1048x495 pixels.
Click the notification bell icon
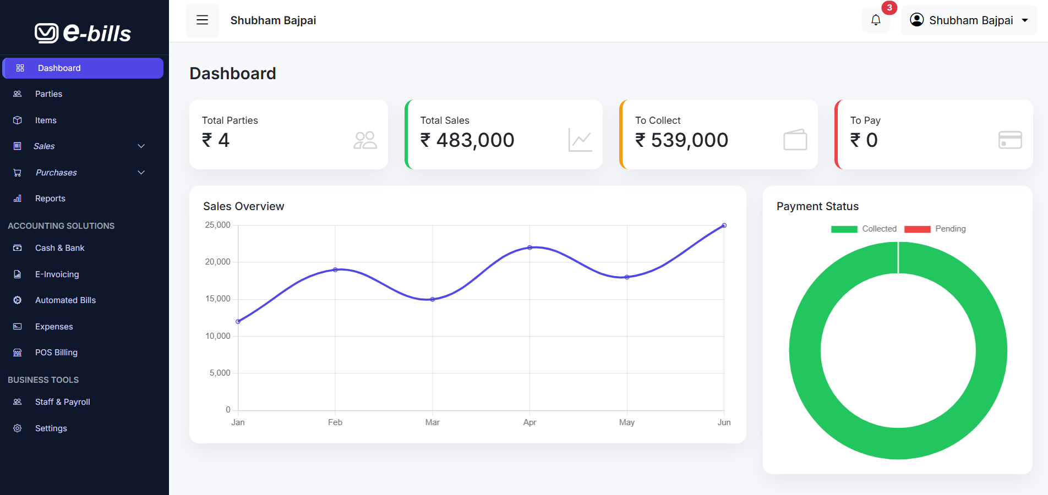point(875,19)
